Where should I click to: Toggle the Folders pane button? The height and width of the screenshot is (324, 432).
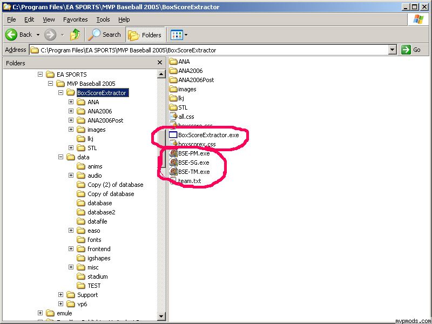pos(145,35)
